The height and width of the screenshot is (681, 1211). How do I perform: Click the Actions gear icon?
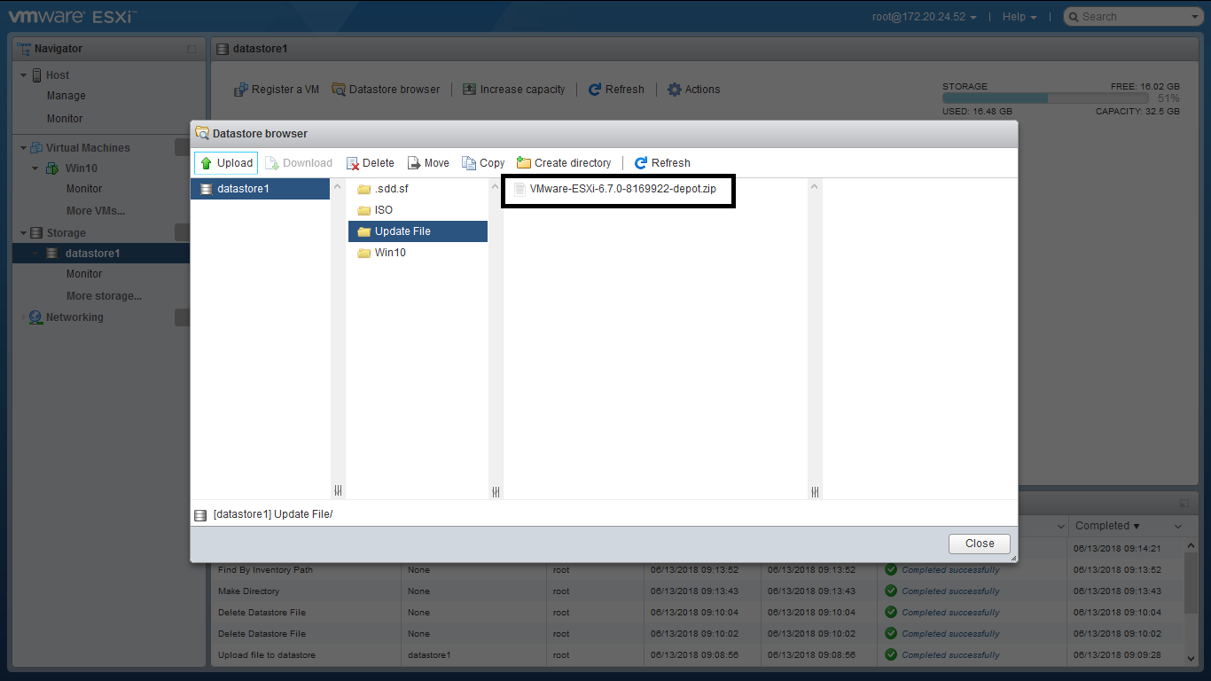(x=675, y=90)
